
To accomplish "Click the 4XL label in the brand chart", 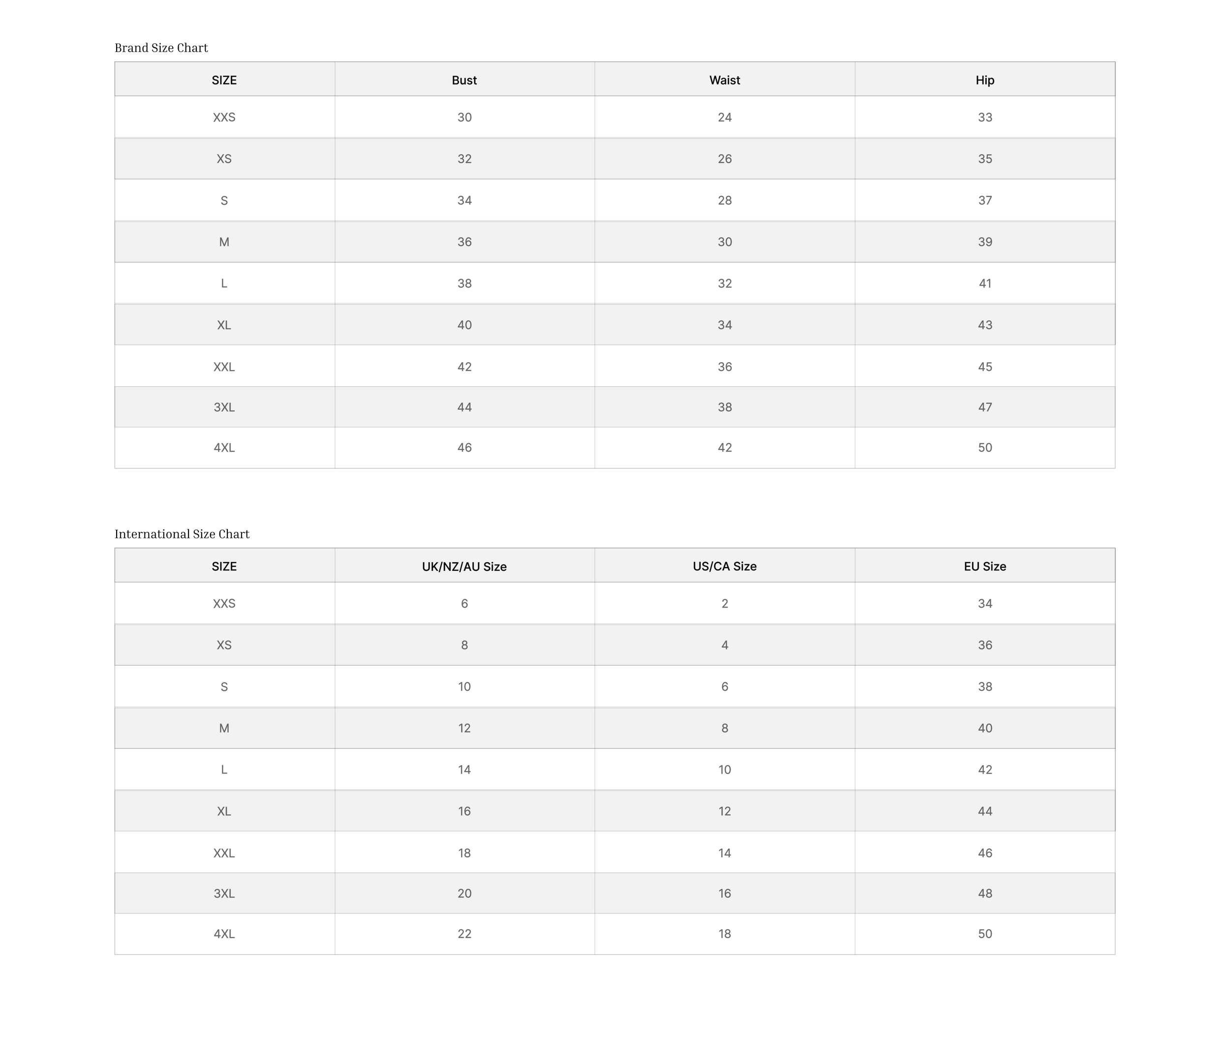I will [x=224, y=447].
